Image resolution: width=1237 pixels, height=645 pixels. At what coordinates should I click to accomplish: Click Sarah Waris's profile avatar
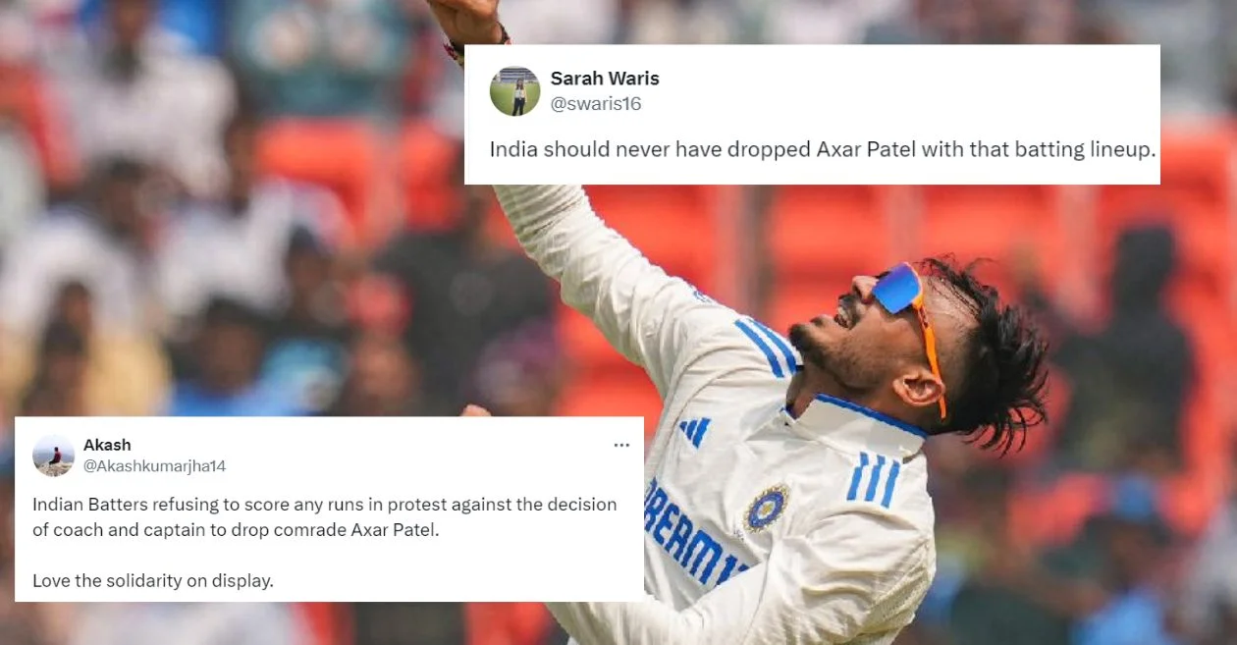pos(514,91)
